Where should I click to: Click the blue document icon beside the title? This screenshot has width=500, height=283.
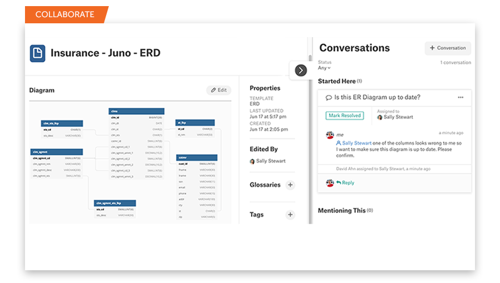tap(37, 53)
